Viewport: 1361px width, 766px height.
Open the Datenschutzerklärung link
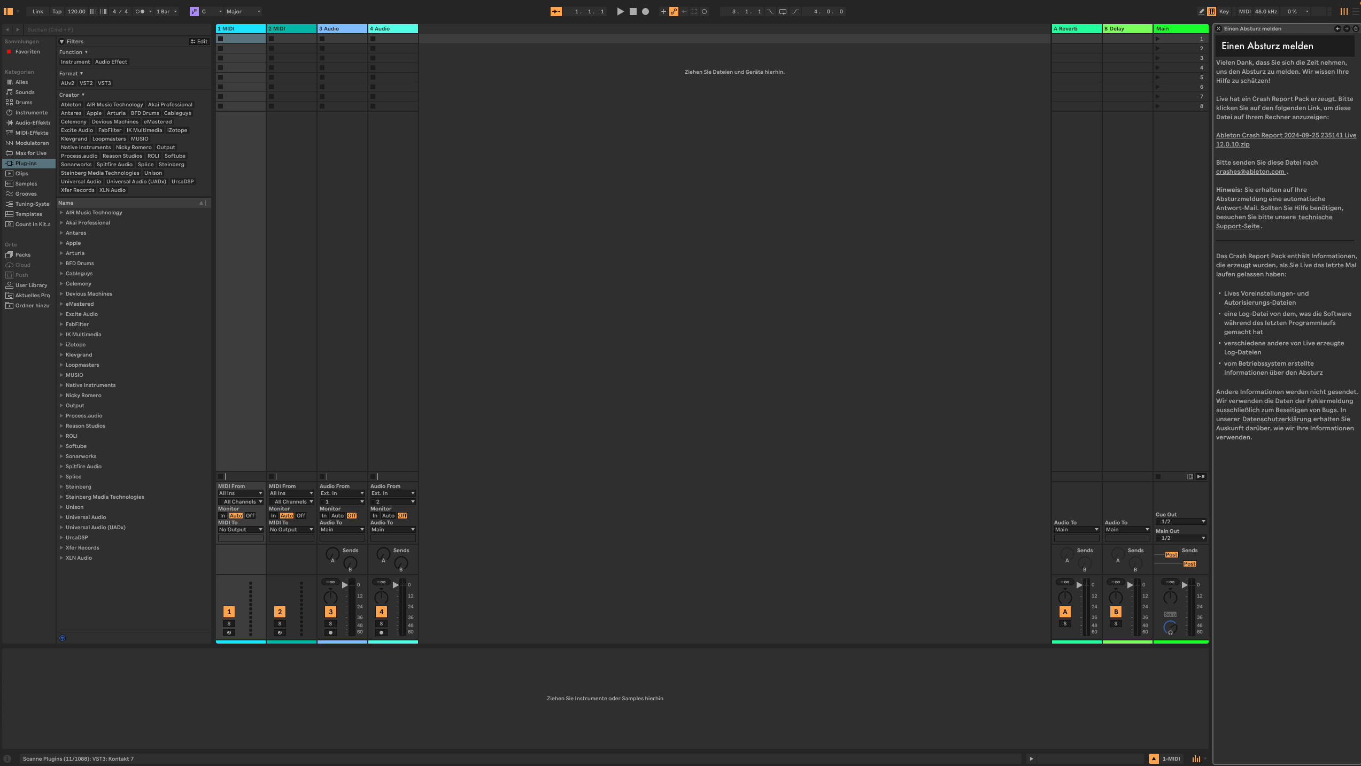[1276, 419]
